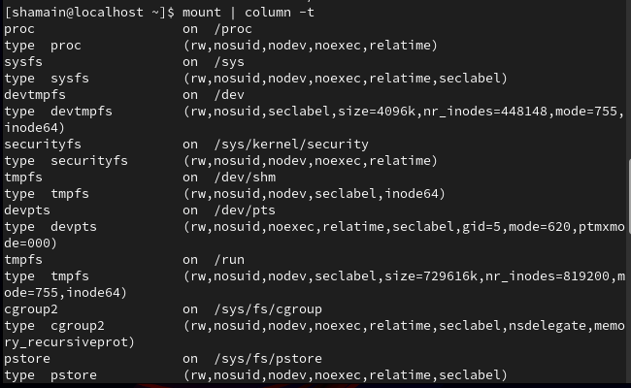
Task: Click the 'size=729616k' option text
Action: click(431, 276)
